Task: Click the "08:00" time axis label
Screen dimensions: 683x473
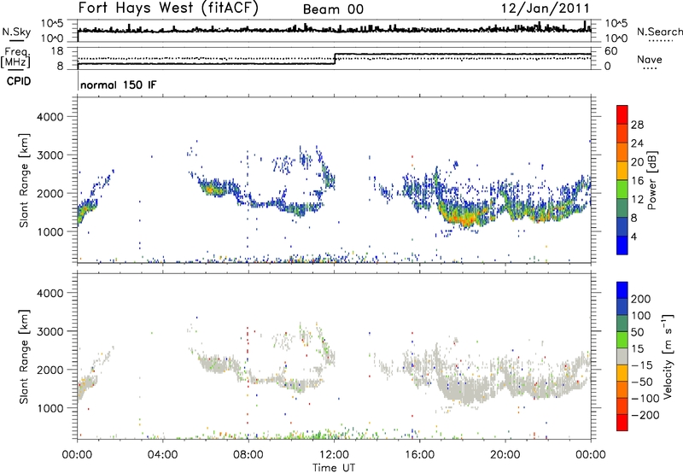Action: point(248,455)
